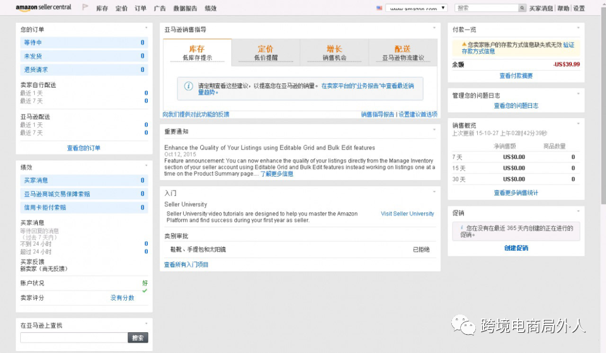Switch to the 配送 亚马逊物流建议 tab
Screen dimensions: 606x353
(403, 53)
